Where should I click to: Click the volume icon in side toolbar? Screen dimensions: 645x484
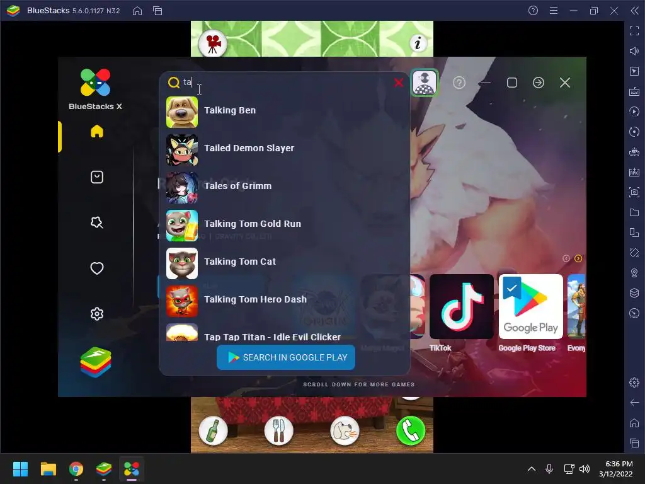[634, 50]
